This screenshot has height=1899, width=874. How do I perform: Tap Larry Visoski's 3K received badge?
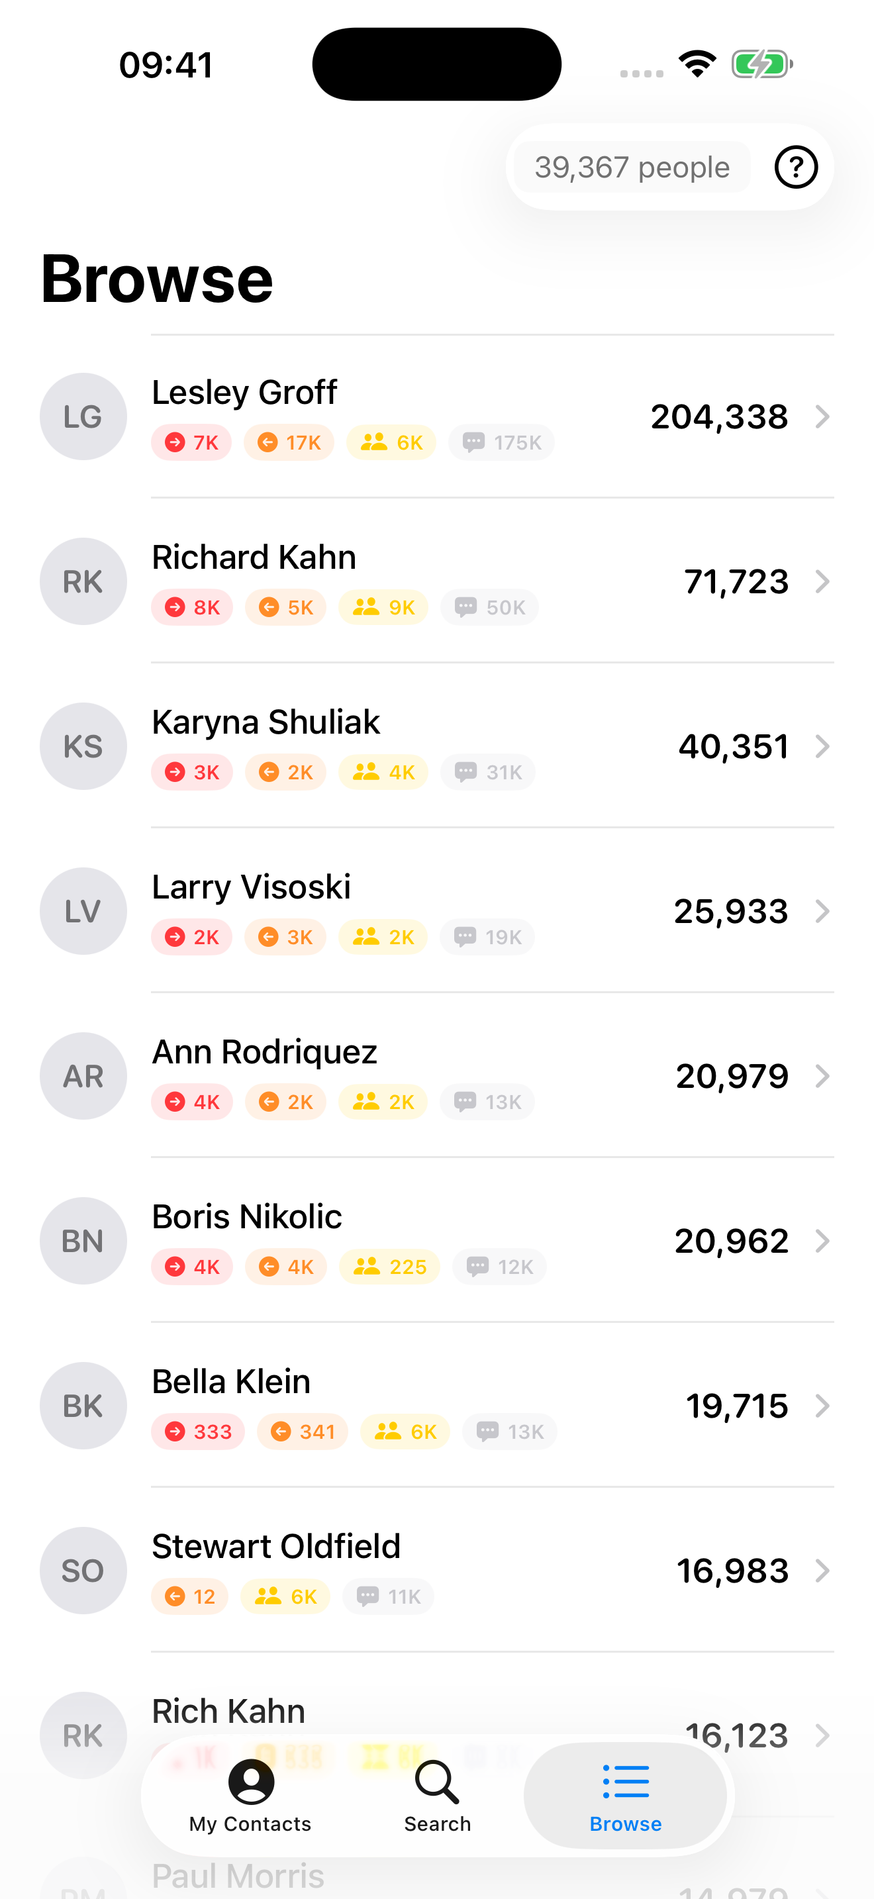coord(285,937)
